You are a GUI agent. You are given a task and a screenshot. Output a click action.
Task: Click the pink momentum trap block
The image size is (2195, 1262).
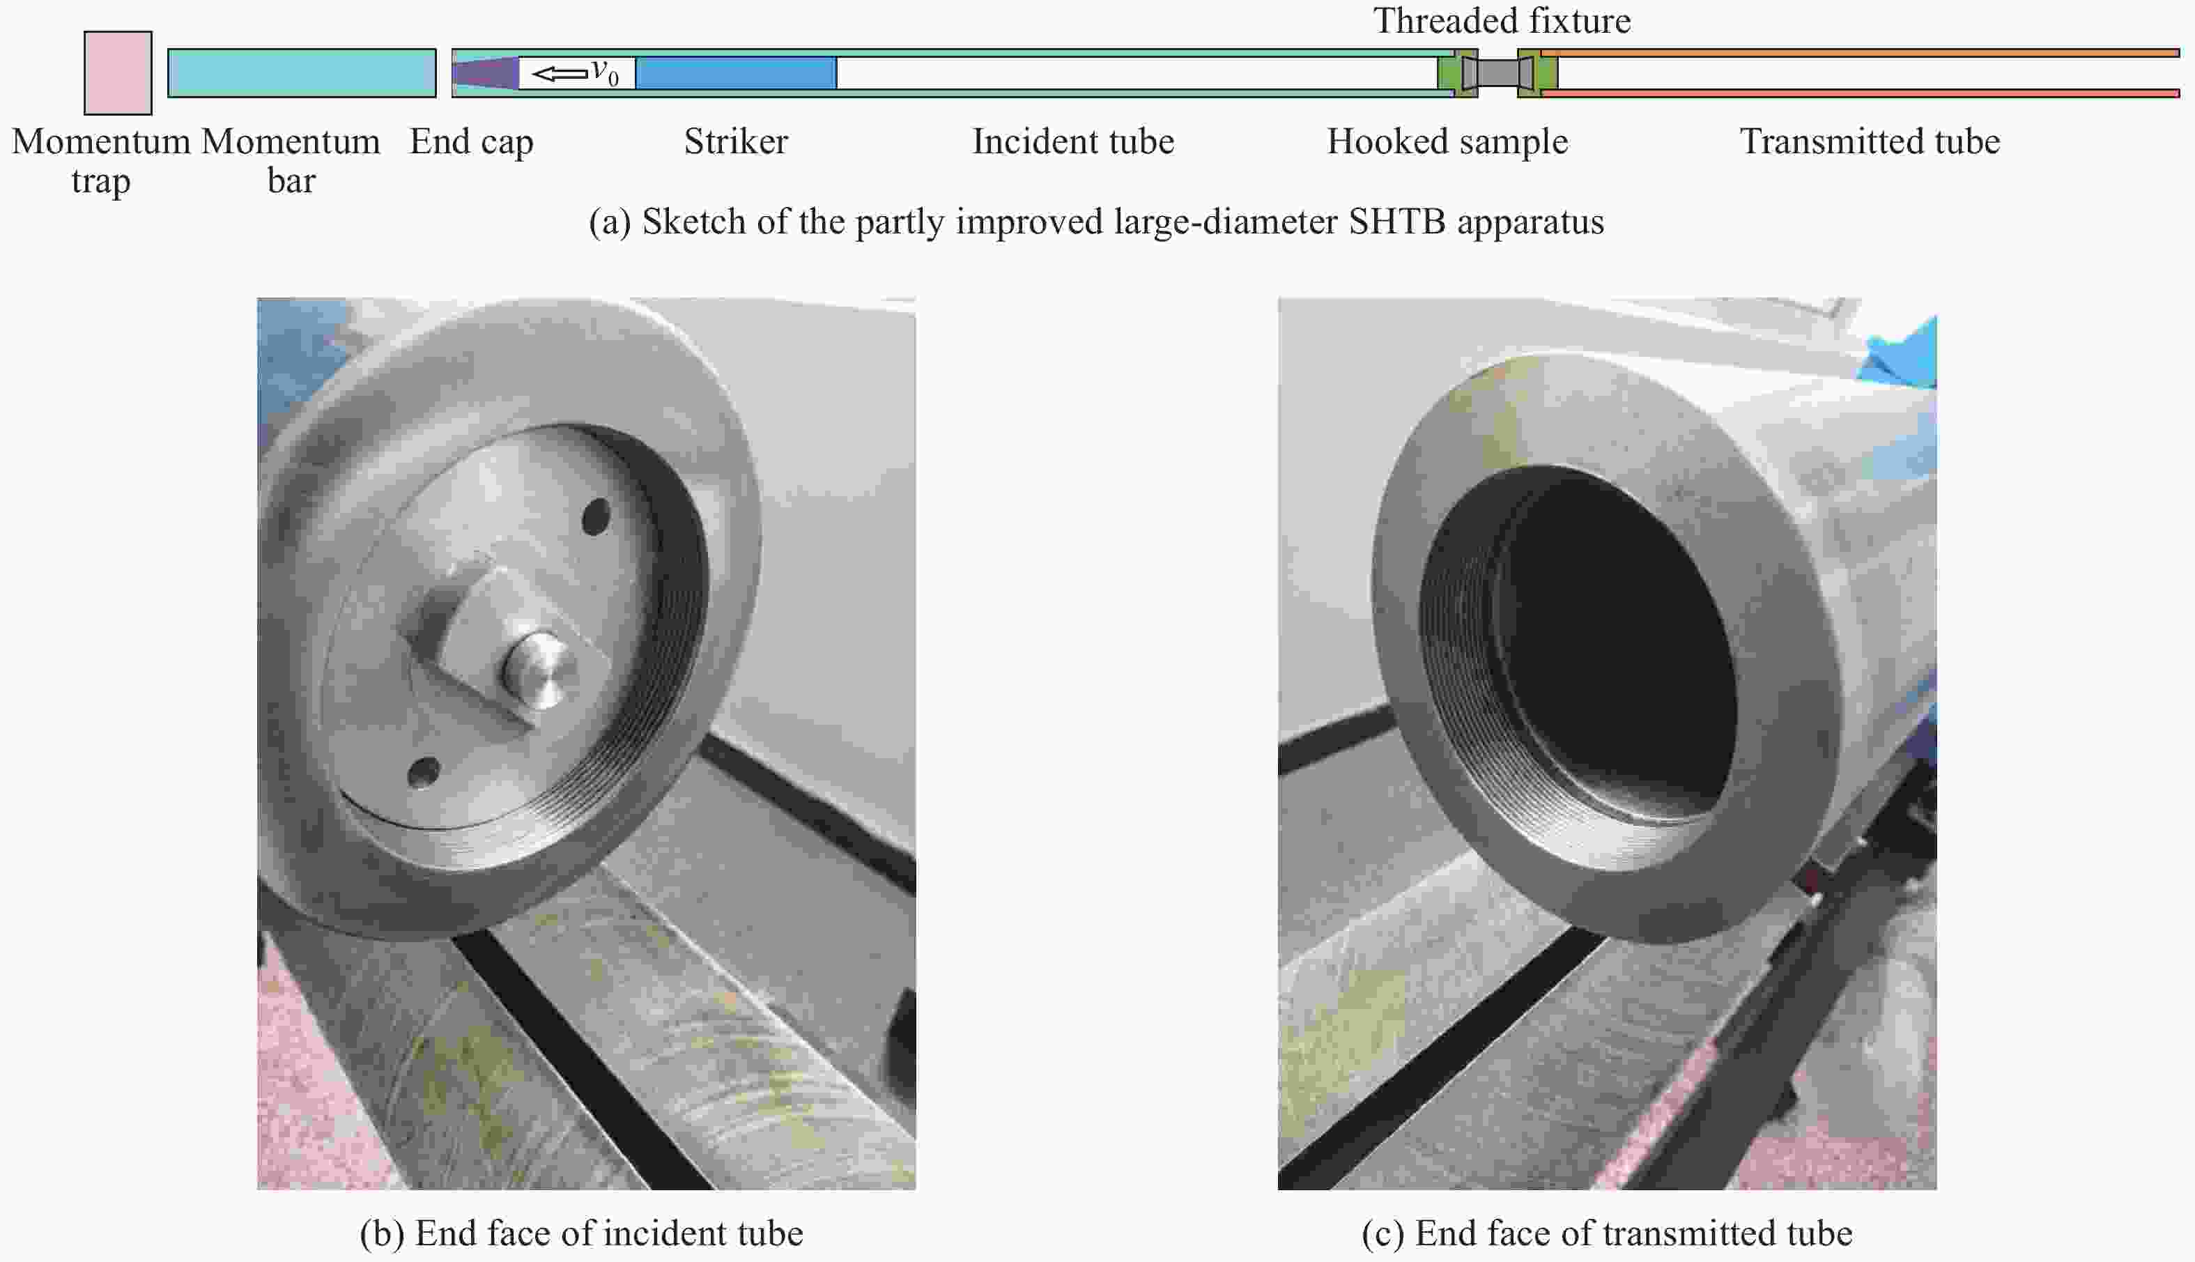(x=118, y=72)
